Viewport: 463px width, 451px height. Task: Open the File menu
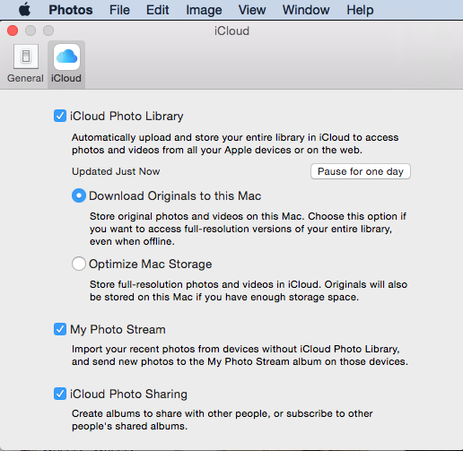[119, 10]
